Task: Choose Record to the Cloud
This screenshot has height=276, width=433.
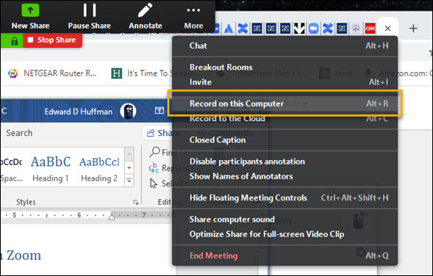Action: (x=285, y=119)
